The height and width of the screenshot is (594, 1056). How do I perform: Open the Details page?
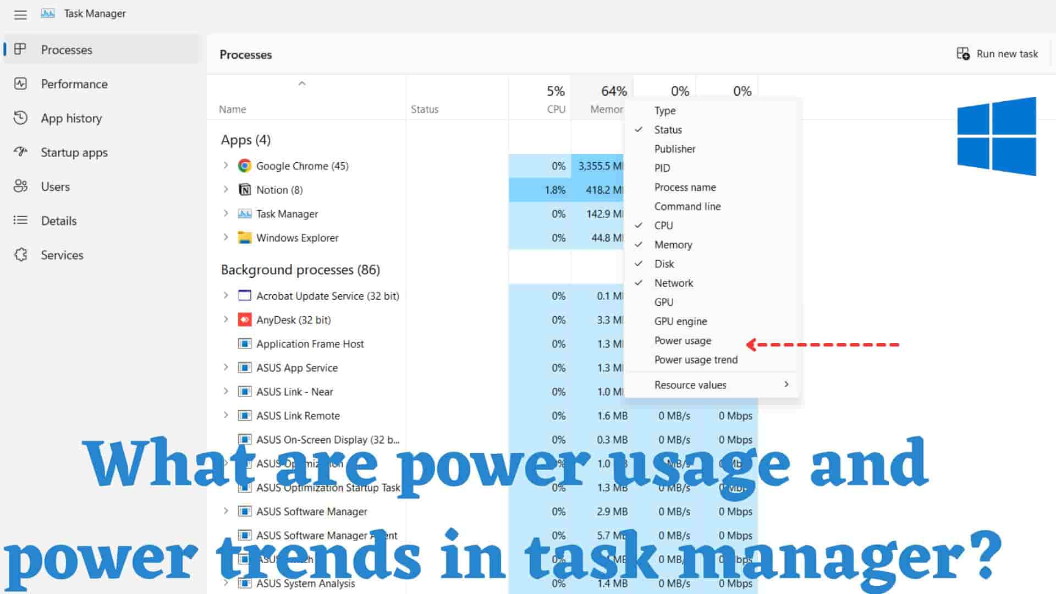(102, 220)
